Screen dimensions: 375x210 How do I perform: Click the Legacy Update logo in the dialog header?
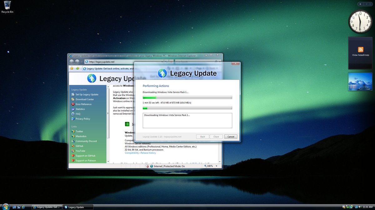(x=162, y=73)
